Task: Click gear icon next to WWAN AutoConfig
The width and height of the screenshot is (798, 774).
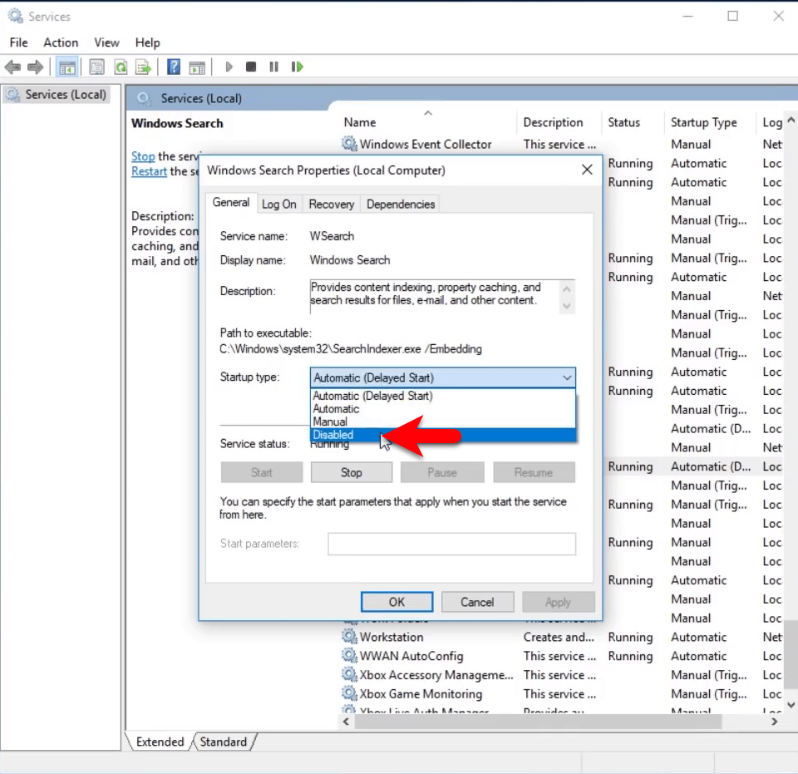Action: coord(349,655)
